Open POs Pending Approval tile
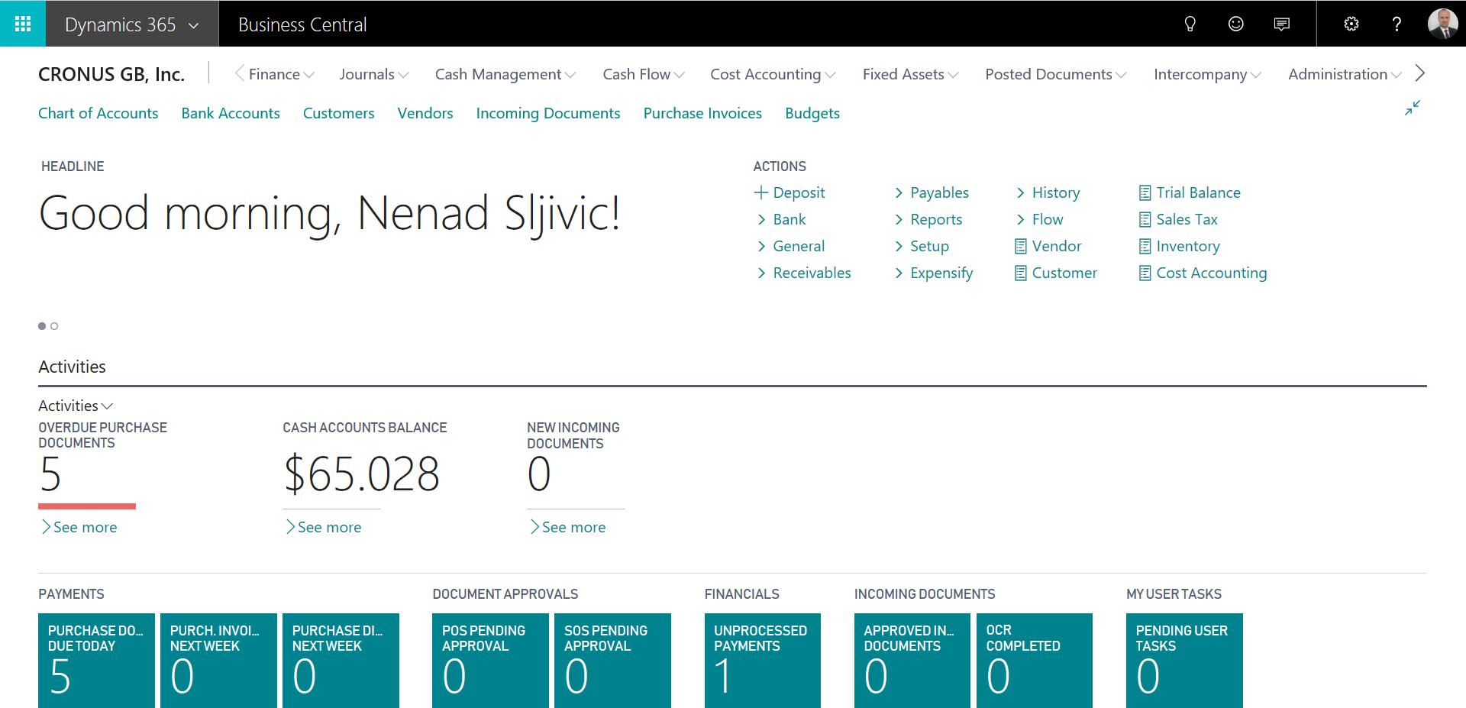This screenshot has width=1466, height=708. coord(490,661)
